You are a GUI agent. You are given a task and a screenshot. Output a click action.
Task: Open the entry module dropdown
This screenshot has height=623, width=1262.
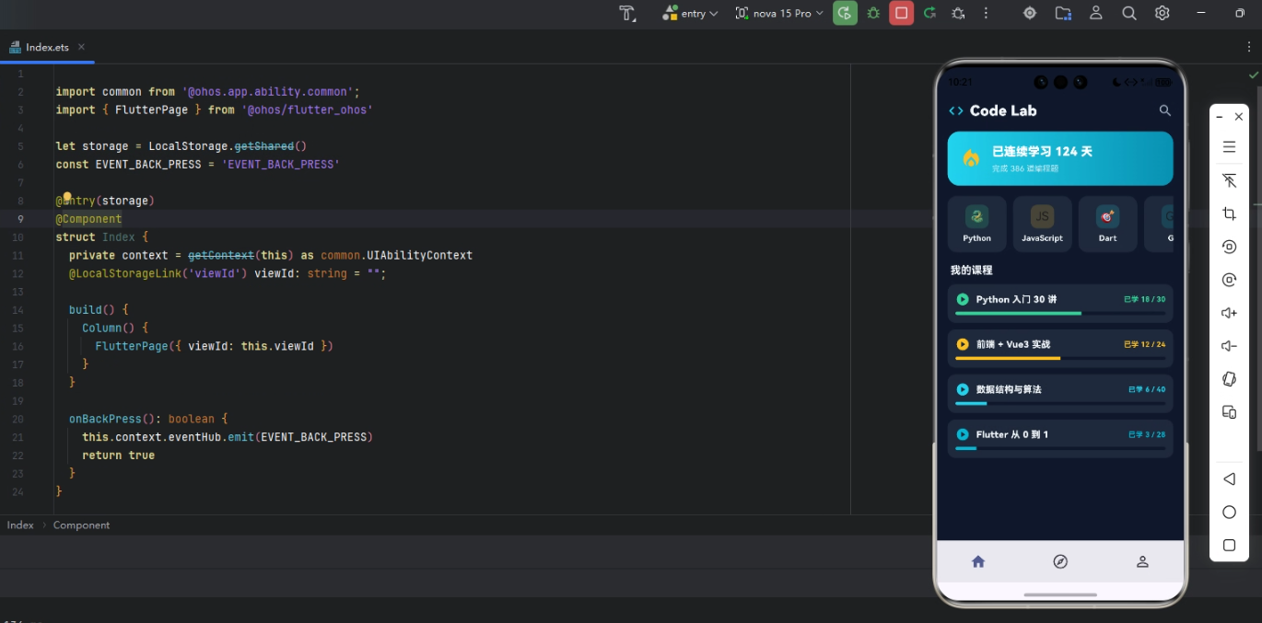click(x=690, y=13)
